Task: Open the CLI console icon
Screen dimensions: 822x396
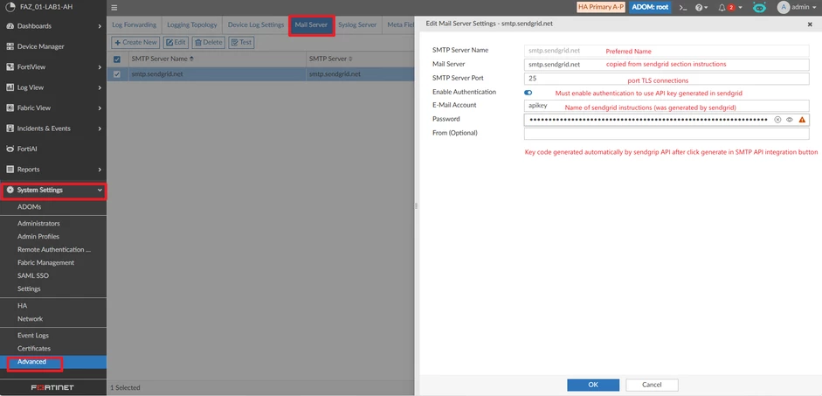Action: [x=682, y=8]
